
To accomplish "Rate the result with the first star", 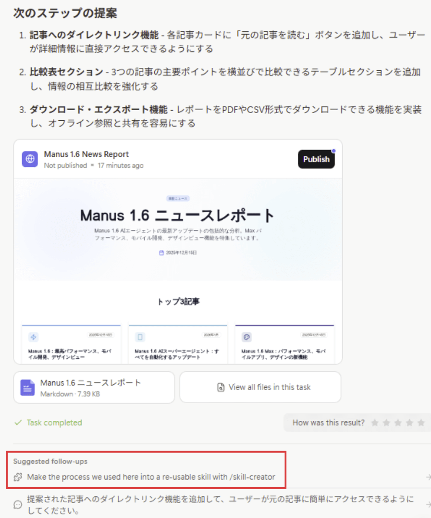I will (375, 423).
